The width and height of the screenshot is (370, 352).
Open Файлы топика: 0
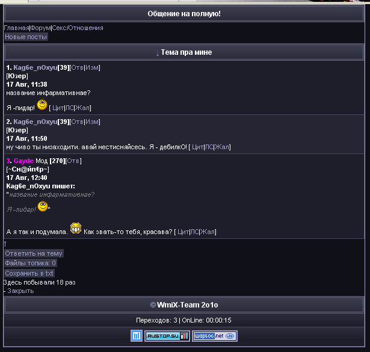31,263
